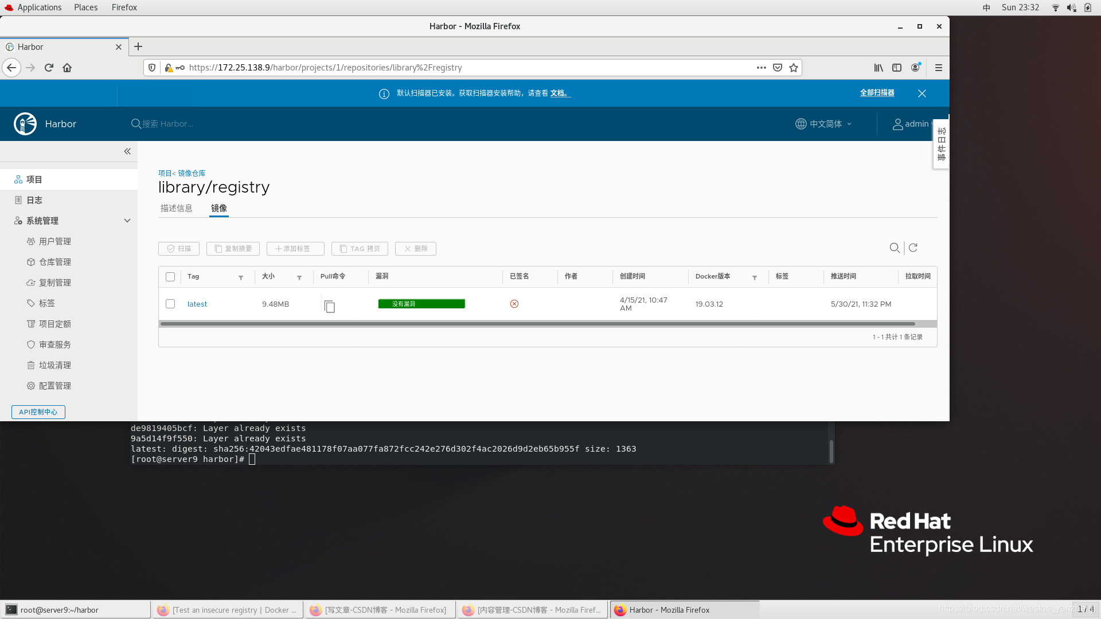Click the 扫描 scan button

(x=179, y=249)
